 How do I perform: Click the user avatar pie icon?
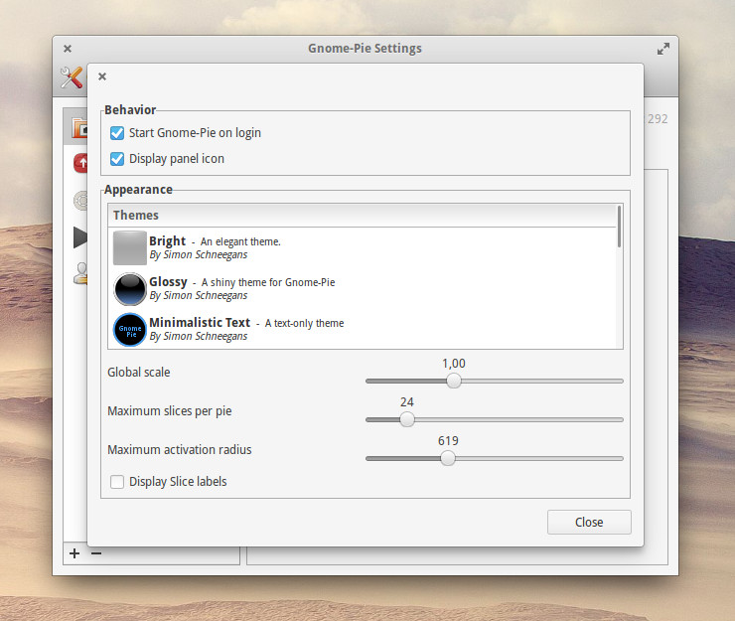pyautogui.click(x=80, y=273)
